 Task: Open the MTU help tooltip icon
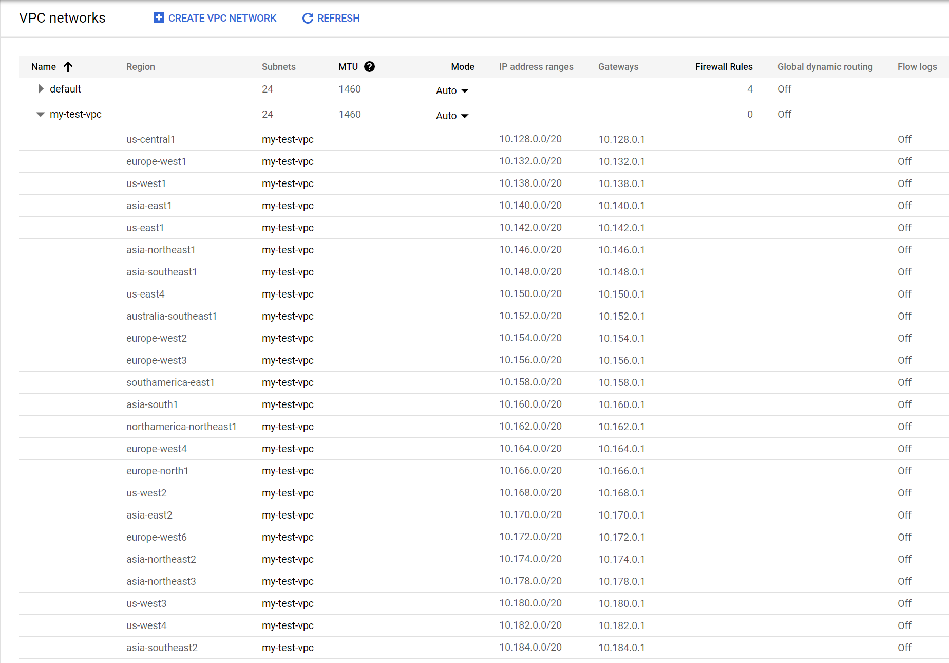tap(371, 66)
